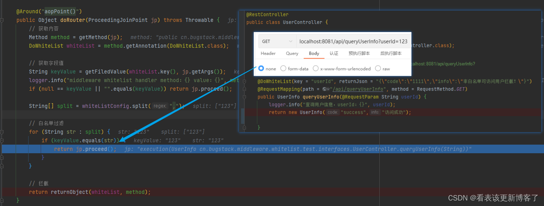Image resolution: width=544 pixels, height=206 pixels.
Task: Click the // 拦截 comment
Action: [x=38, y=183]
